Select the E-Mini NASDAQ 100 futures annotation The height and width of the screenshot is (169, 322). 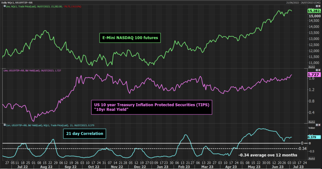coord(130,38)
